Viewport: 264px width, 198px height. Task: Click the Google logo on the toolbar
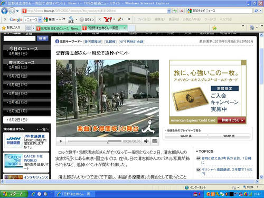16,20
